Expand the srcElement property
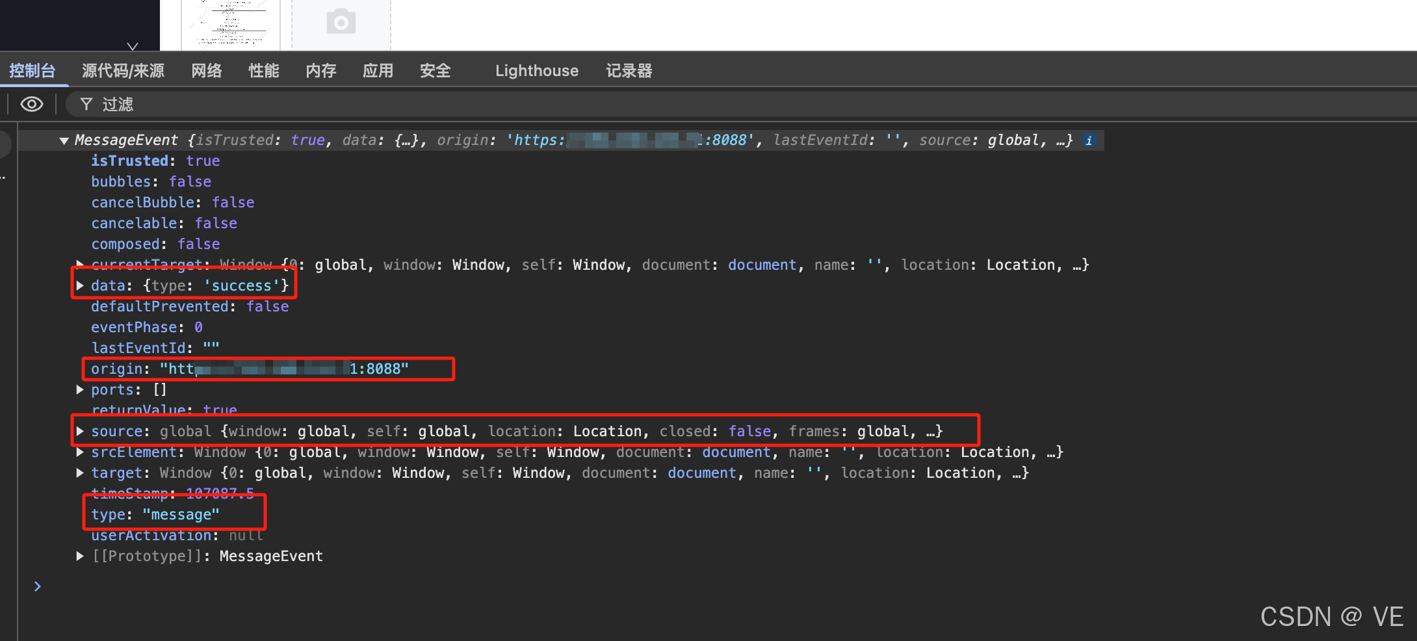 click(x=79, y=452)
